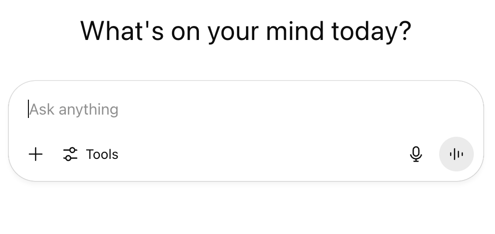
Task: Open the add attachments plus menu
Action: coord(36,155)
